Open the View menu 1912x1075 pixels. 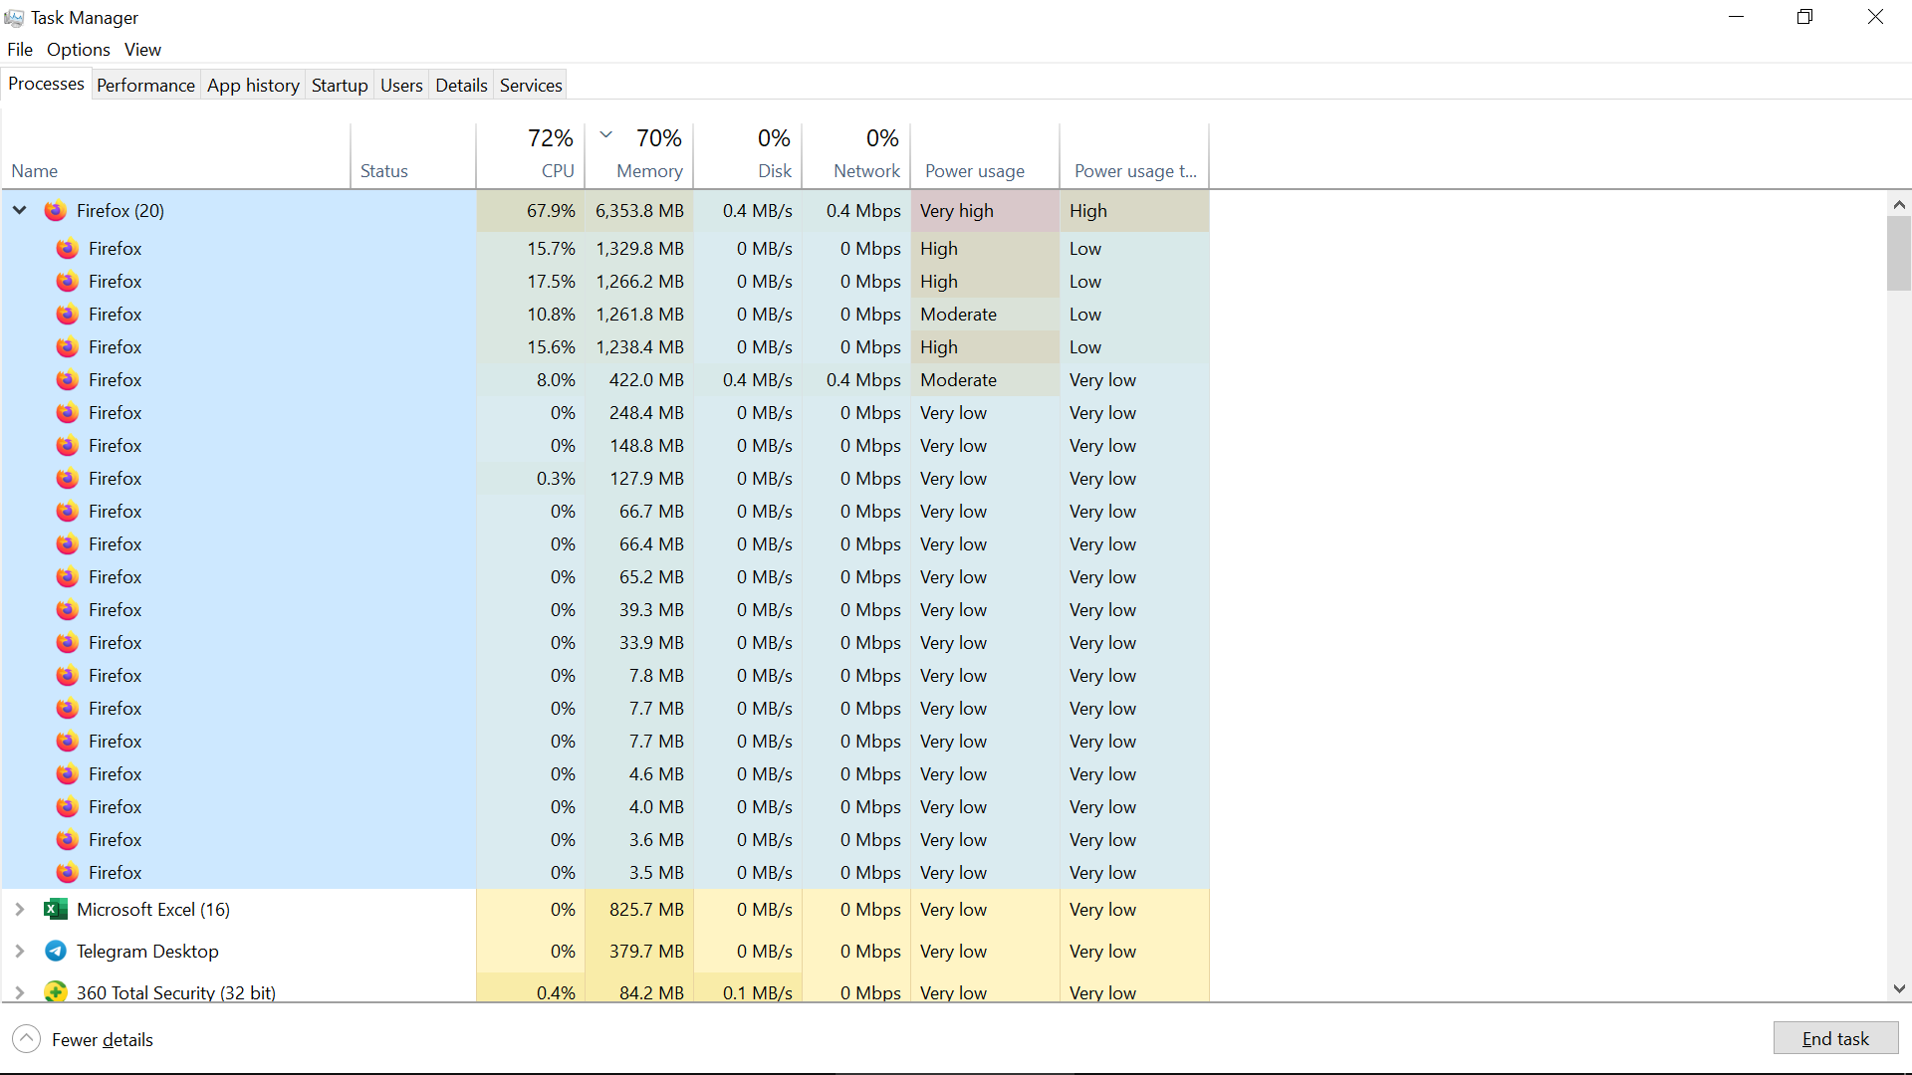142,50
